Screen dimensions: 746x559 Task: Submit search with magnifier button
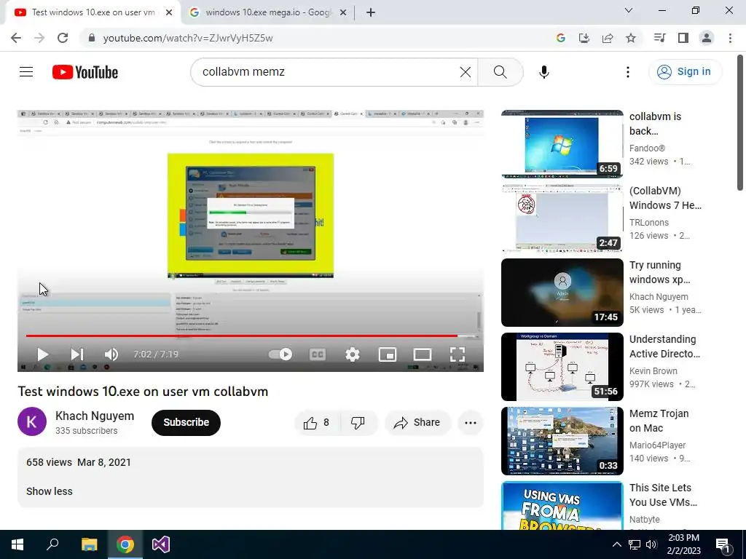click(500, 72)
